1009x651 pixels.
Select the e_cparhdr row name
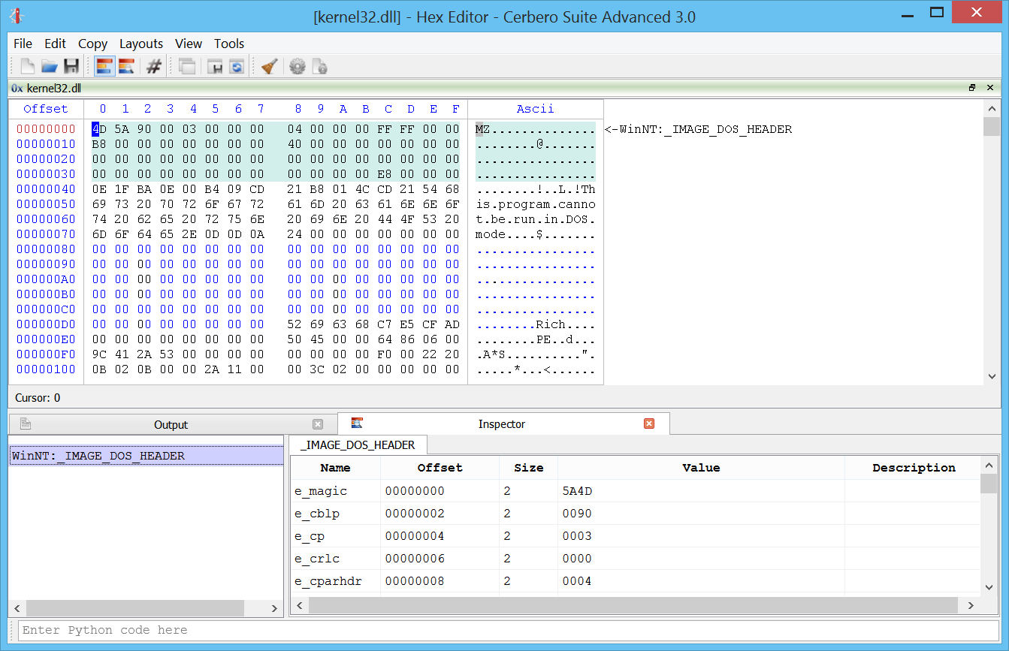328,581
